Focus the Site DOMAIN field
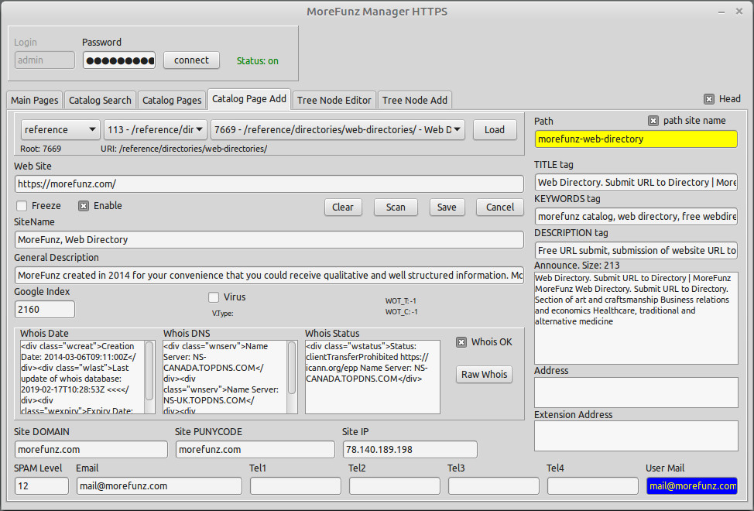This screenshot has height=511, width=754. pos(91,450)
